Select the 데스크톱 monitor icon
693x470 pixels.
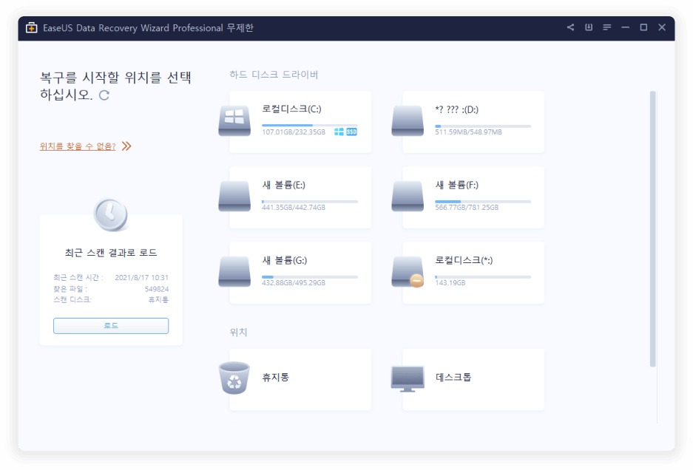point(408,378)
